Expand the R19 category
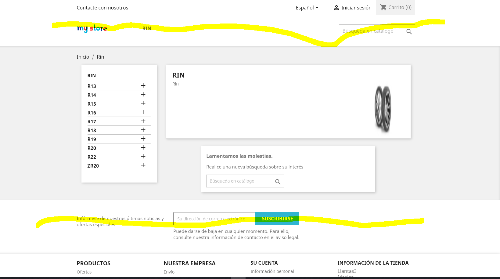 tap(143, 139)
